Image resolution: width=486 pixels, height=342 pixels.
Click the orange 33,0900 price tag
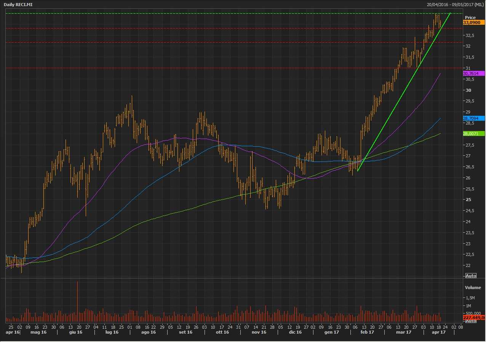click(x=473, y=22)
